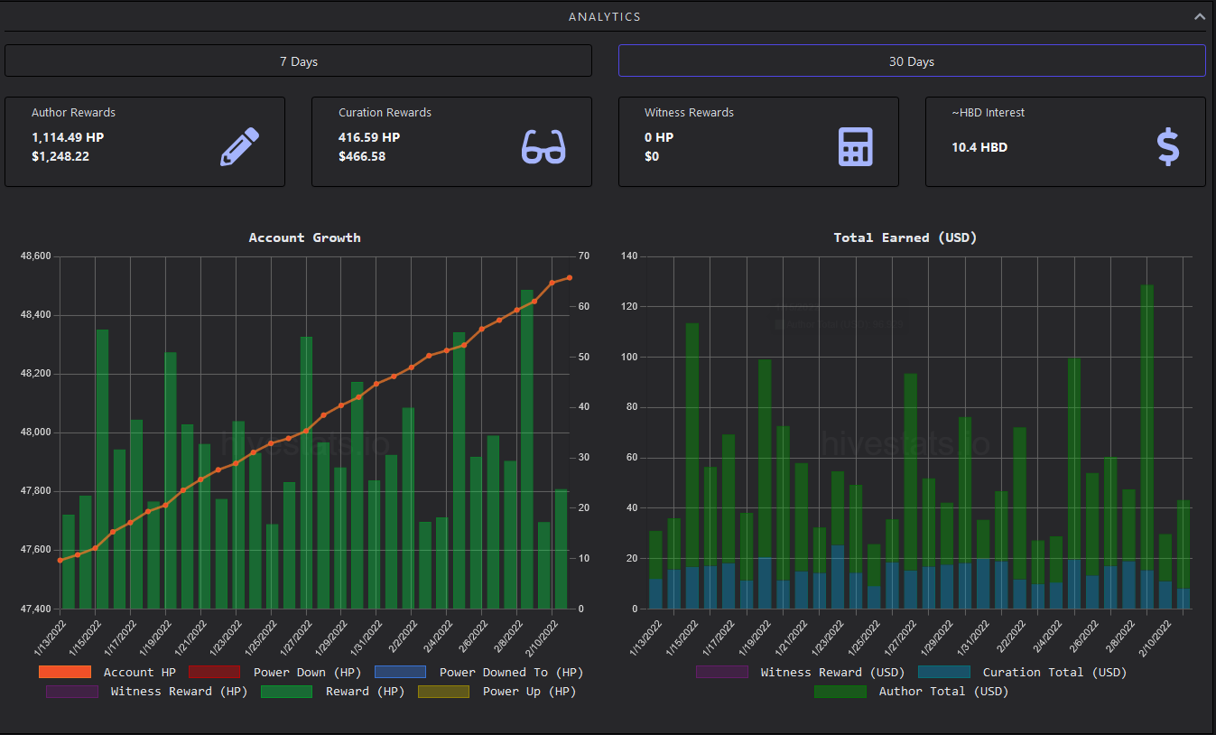Click the 0 HP witness rewards value
1216x735 pixels.
coord(659,137)
